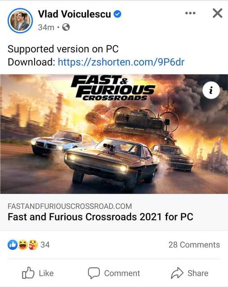This screenshot has height=287, width=228.
Task: Open the three-dot post options menu
Action: pyautogui.click(x=190, y=13)
